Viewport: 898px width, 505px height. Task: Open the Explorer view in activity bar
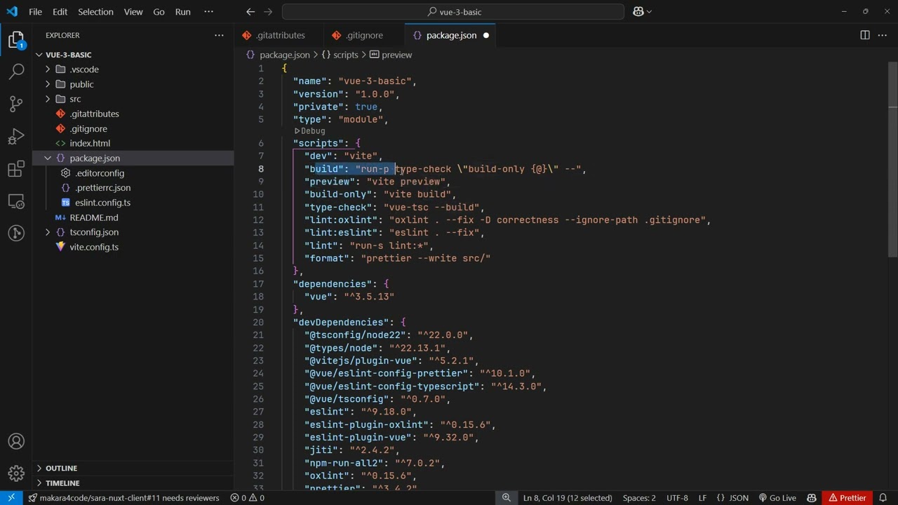click(x=16, y=40)
